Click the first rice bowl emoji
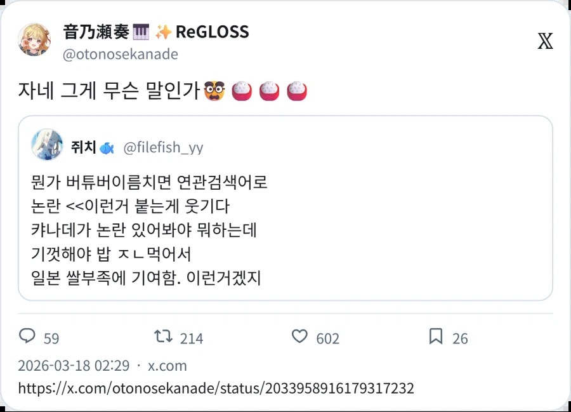This screenshot has width=571, height=412. (242, 91)
